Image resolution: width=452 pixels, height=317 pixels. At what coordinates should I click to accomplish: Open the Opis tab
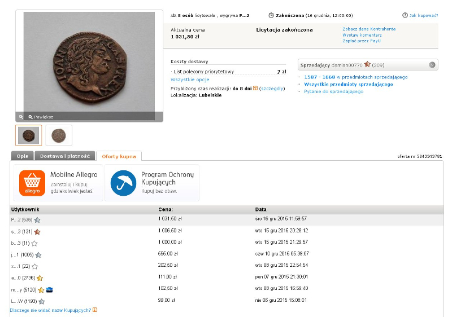[23, 156]
